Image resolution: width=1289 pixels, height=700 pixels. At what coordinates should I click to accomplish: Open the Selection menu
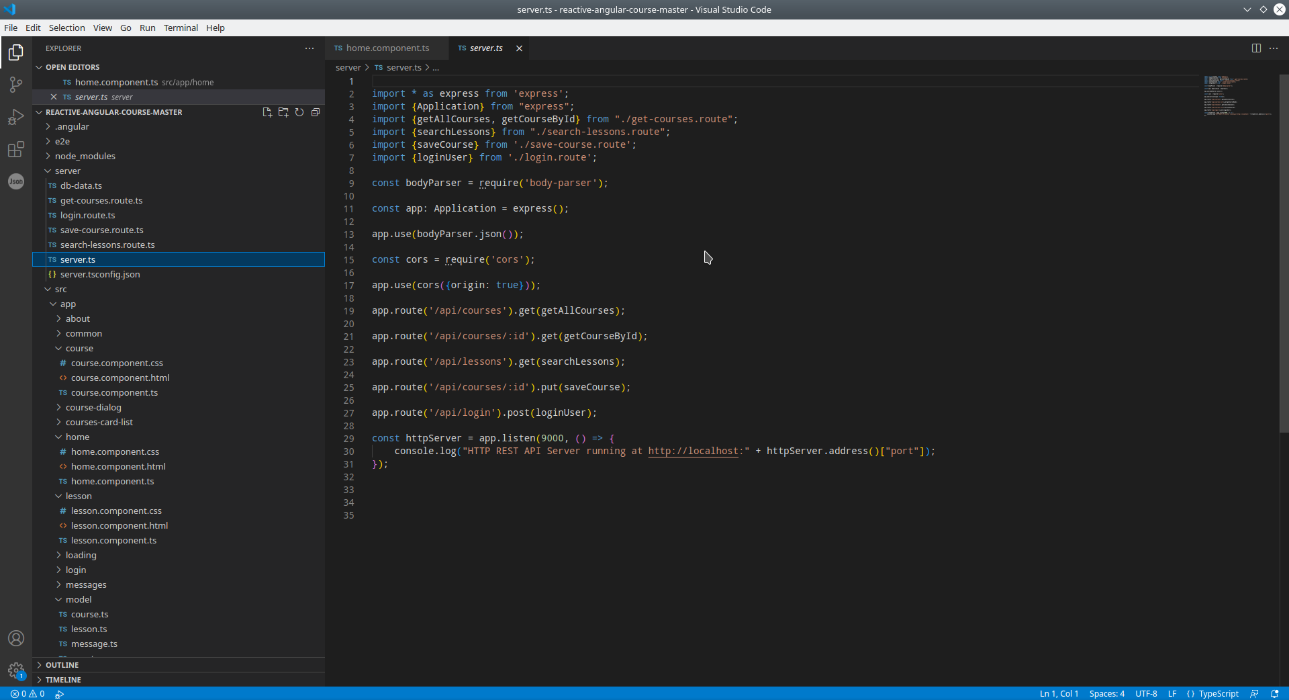point(66,28)
